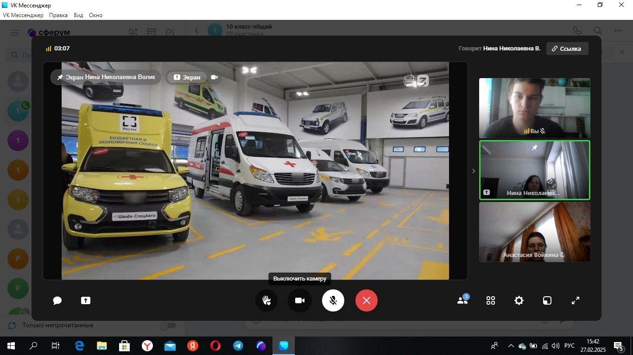Unpin Нина Николаевна via pin icon
This screenshot has height=355, width=633.
pos(534,148)
